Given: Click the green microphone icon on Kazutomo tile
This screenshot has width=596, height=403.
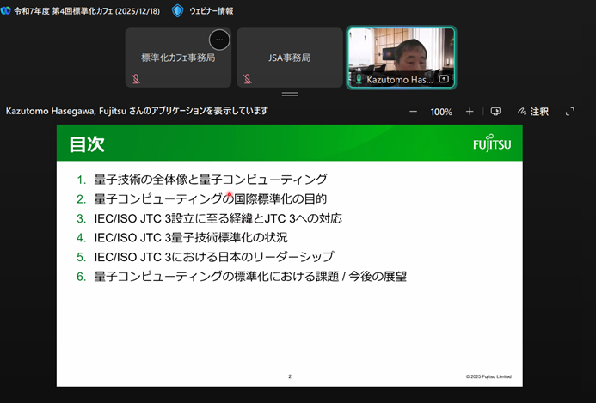Looking at the screenshot, I should click(x=359, y=79).
